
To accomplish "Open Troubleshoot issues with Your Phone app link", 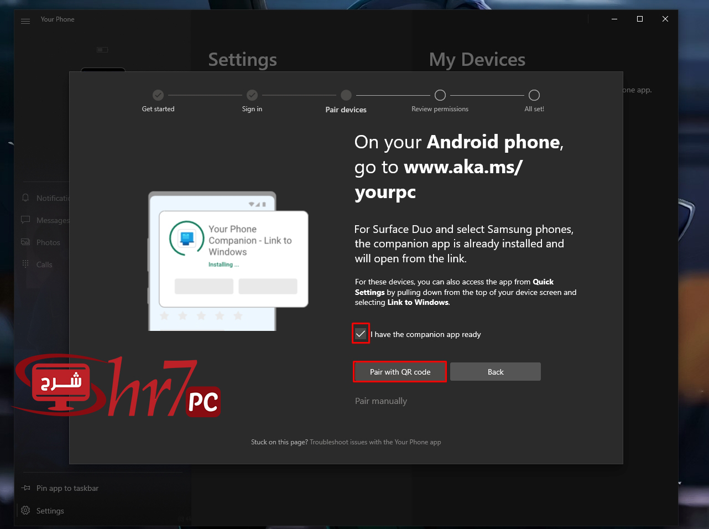I will [376, 442].
